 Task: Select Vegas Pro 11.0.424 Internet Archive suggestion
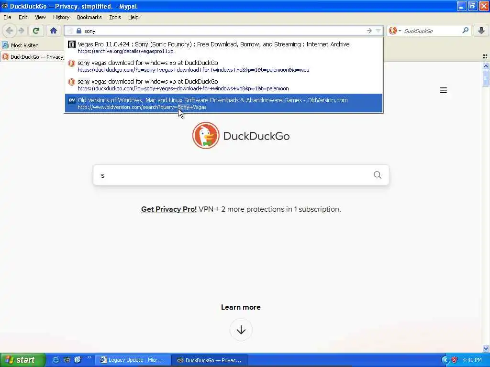pos(223,47)
